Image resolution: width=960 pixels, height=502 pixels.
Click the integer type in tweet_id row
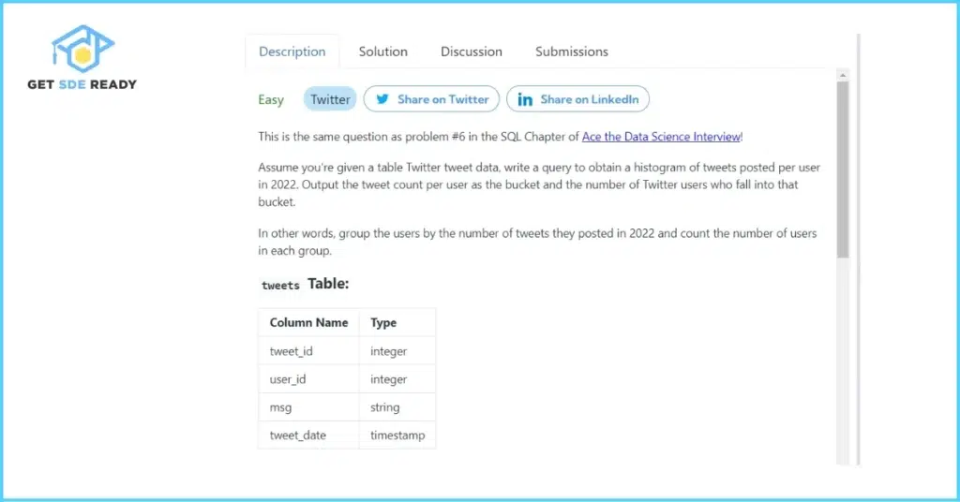[x=397, y=351]
